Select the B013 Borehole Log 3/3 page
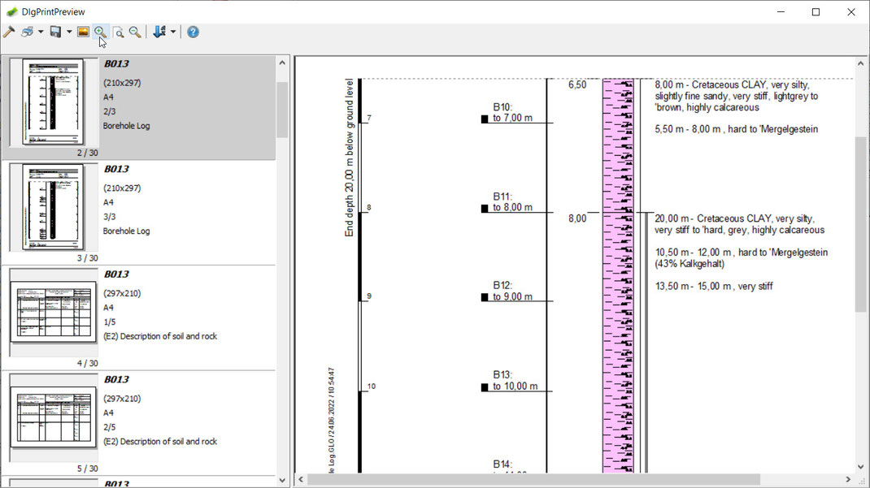This screenshot has height=488, width=870. (x=139, y=213)
